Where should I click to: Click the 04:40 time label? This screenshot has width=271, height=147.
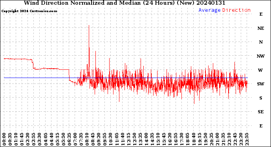click(51, 139)
